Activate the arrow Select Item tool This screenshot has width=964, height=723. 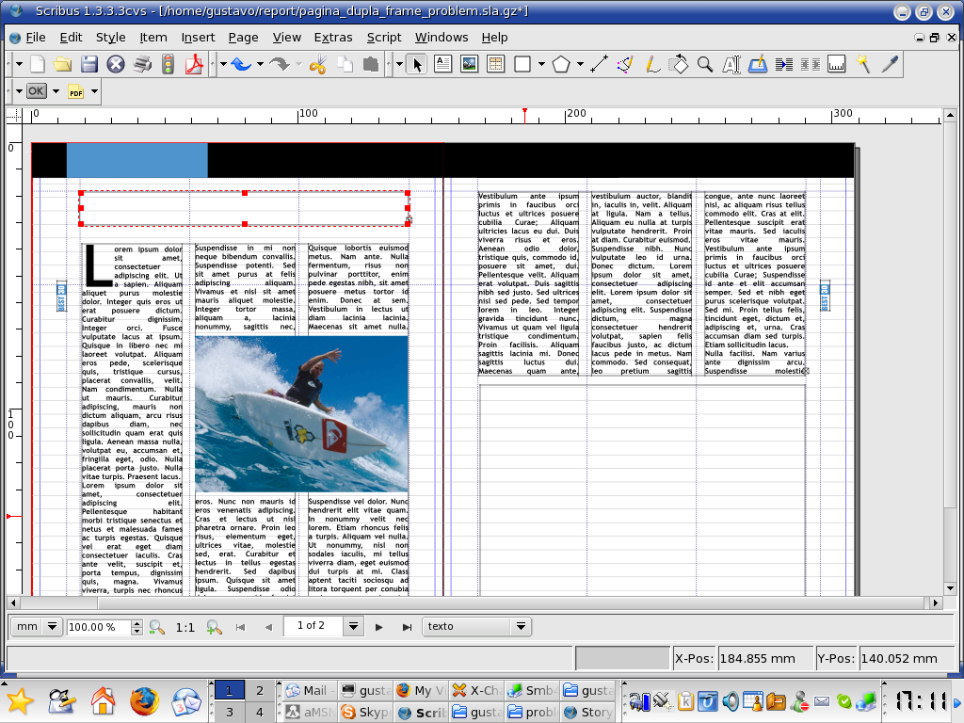(x=417, y=64)
